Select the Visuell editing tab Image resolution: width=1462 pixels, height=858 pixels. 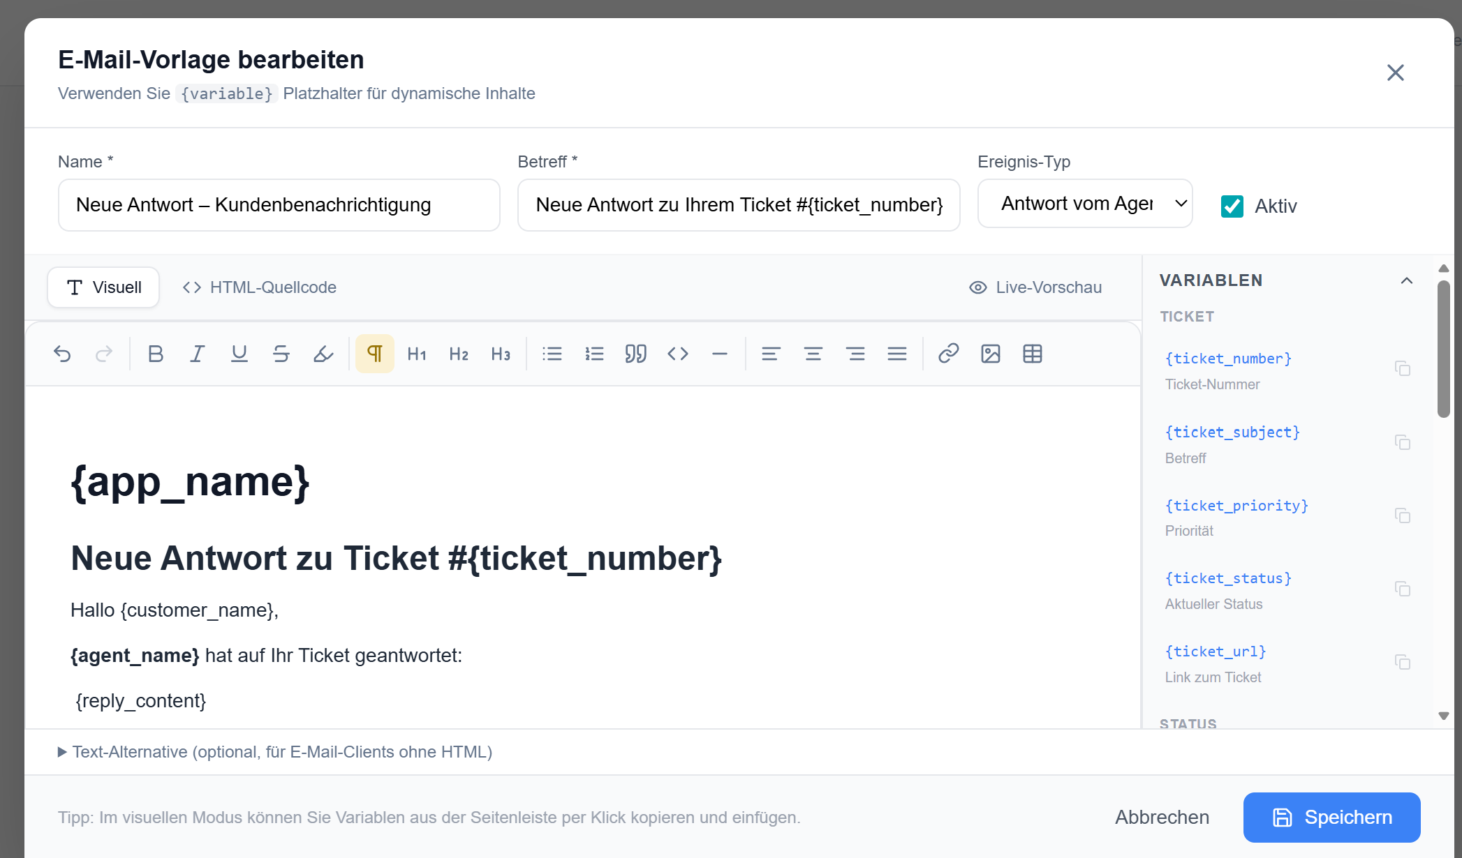point(103,287)
